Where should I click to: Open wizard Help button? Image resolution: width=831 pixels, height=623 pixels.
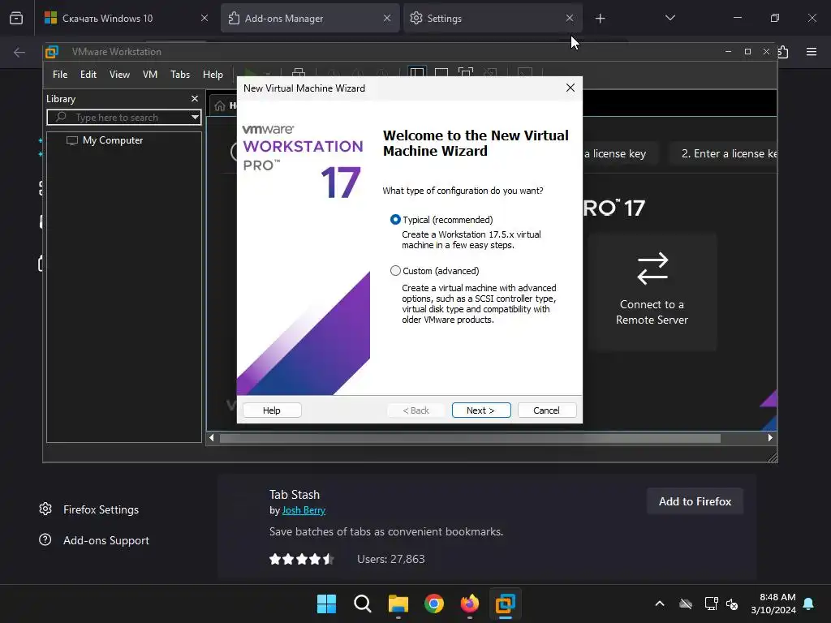coord(272,410)
